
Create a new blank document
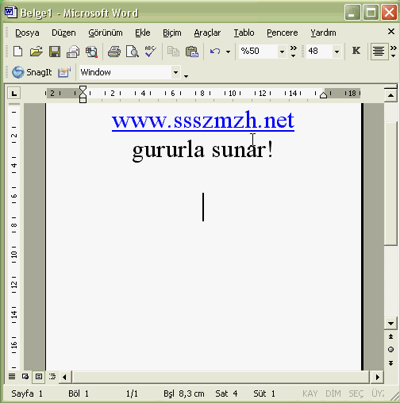(17, 51)
